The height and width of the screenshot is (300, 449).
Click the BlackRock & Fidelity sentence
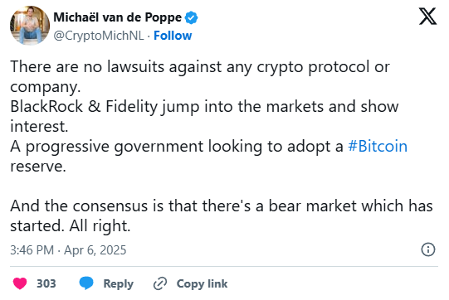tap(204, 116)
